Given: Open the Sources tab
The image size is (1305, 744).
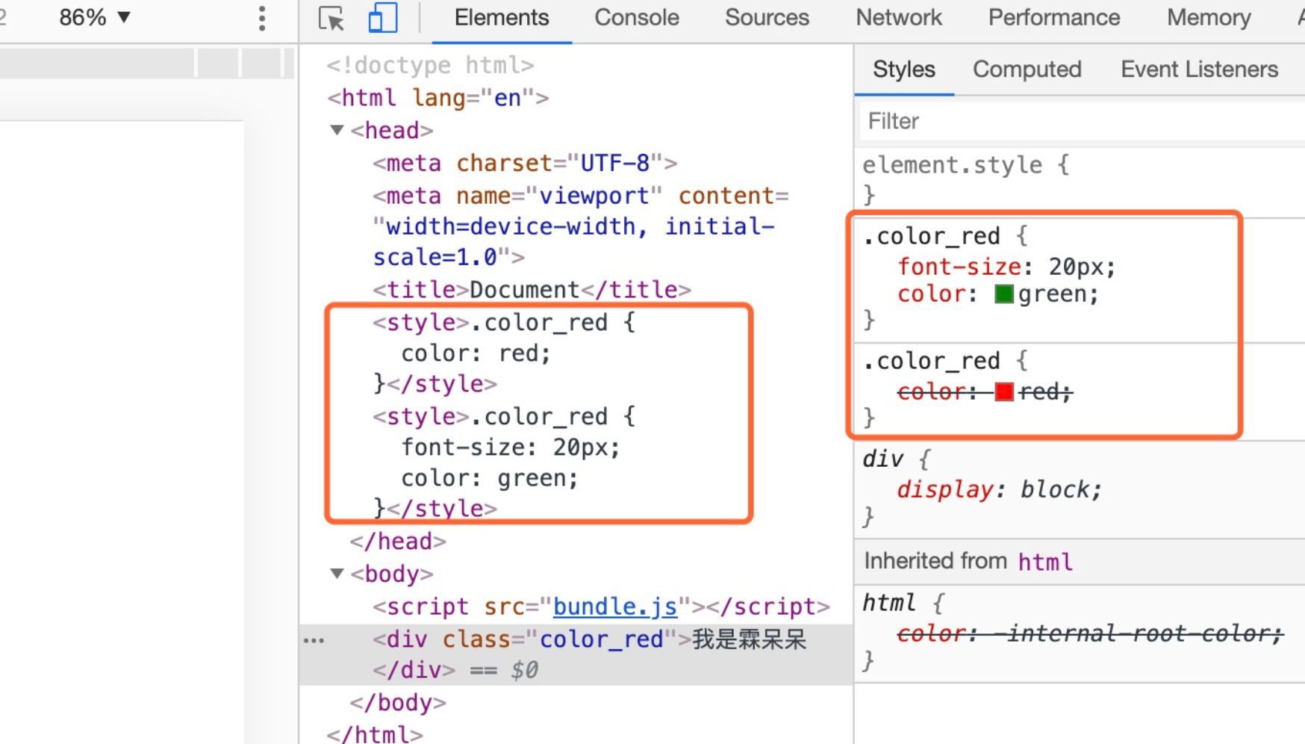Looking at the screenshot, I should coord(766,18).
